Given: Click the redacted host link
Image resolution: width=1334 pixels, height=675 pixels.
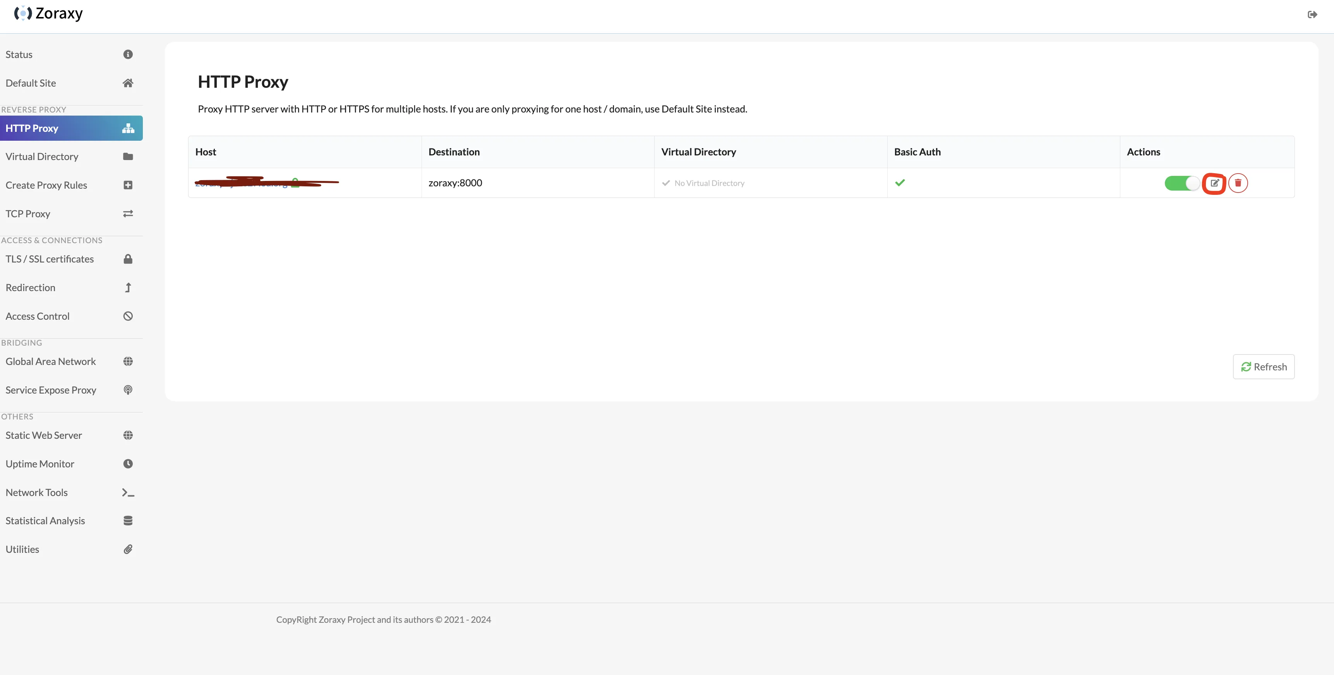Looking at the screenshot, I should click(242, 182).
